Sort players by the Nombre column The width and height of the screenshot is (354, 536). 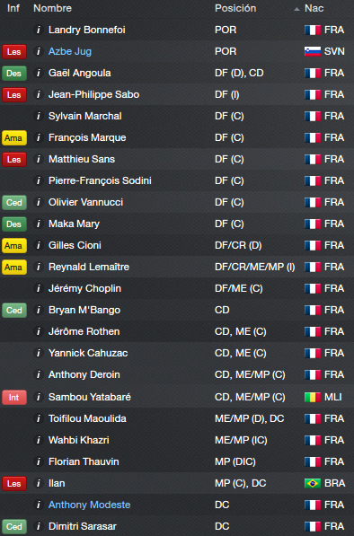pos(52,8)
